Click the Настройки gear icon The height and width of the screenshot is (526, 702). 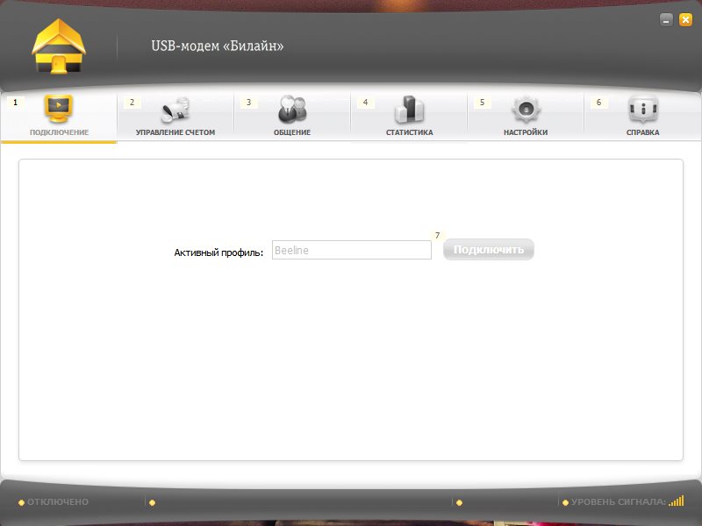(526, 110)
